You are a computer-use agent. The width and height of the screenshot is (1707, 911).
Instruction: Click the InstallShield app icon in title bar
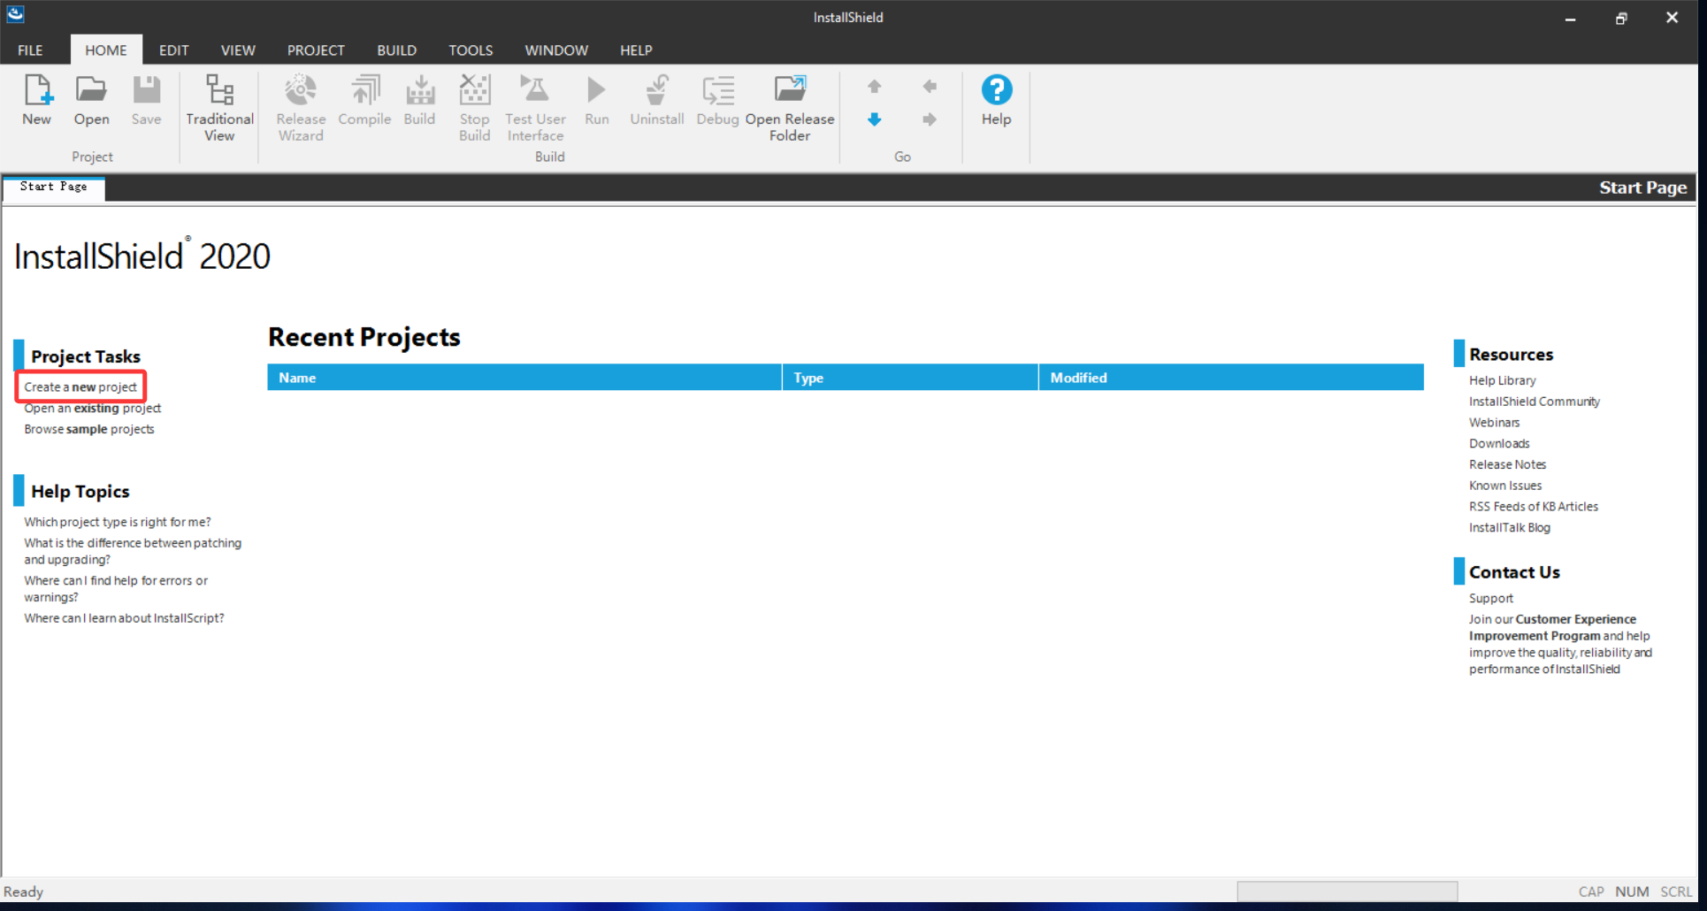[15, 15]
